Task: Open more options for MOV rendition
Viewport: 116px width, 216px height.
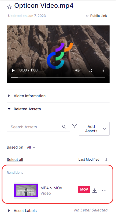Action: (x=104, y=191)
